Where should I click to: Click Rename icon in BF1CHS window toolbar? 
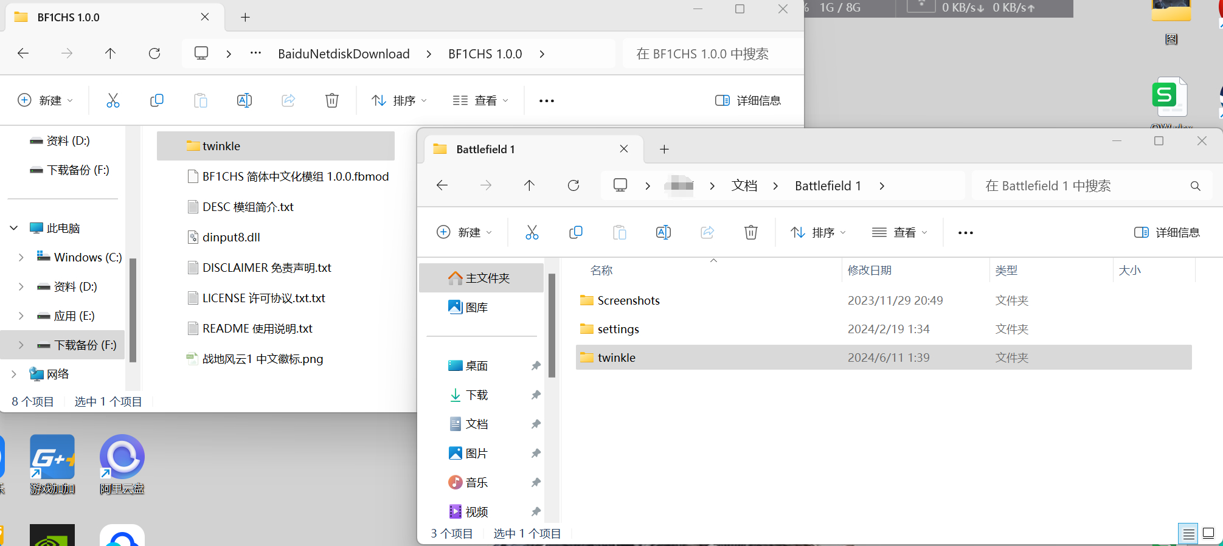tap(244, 100)
